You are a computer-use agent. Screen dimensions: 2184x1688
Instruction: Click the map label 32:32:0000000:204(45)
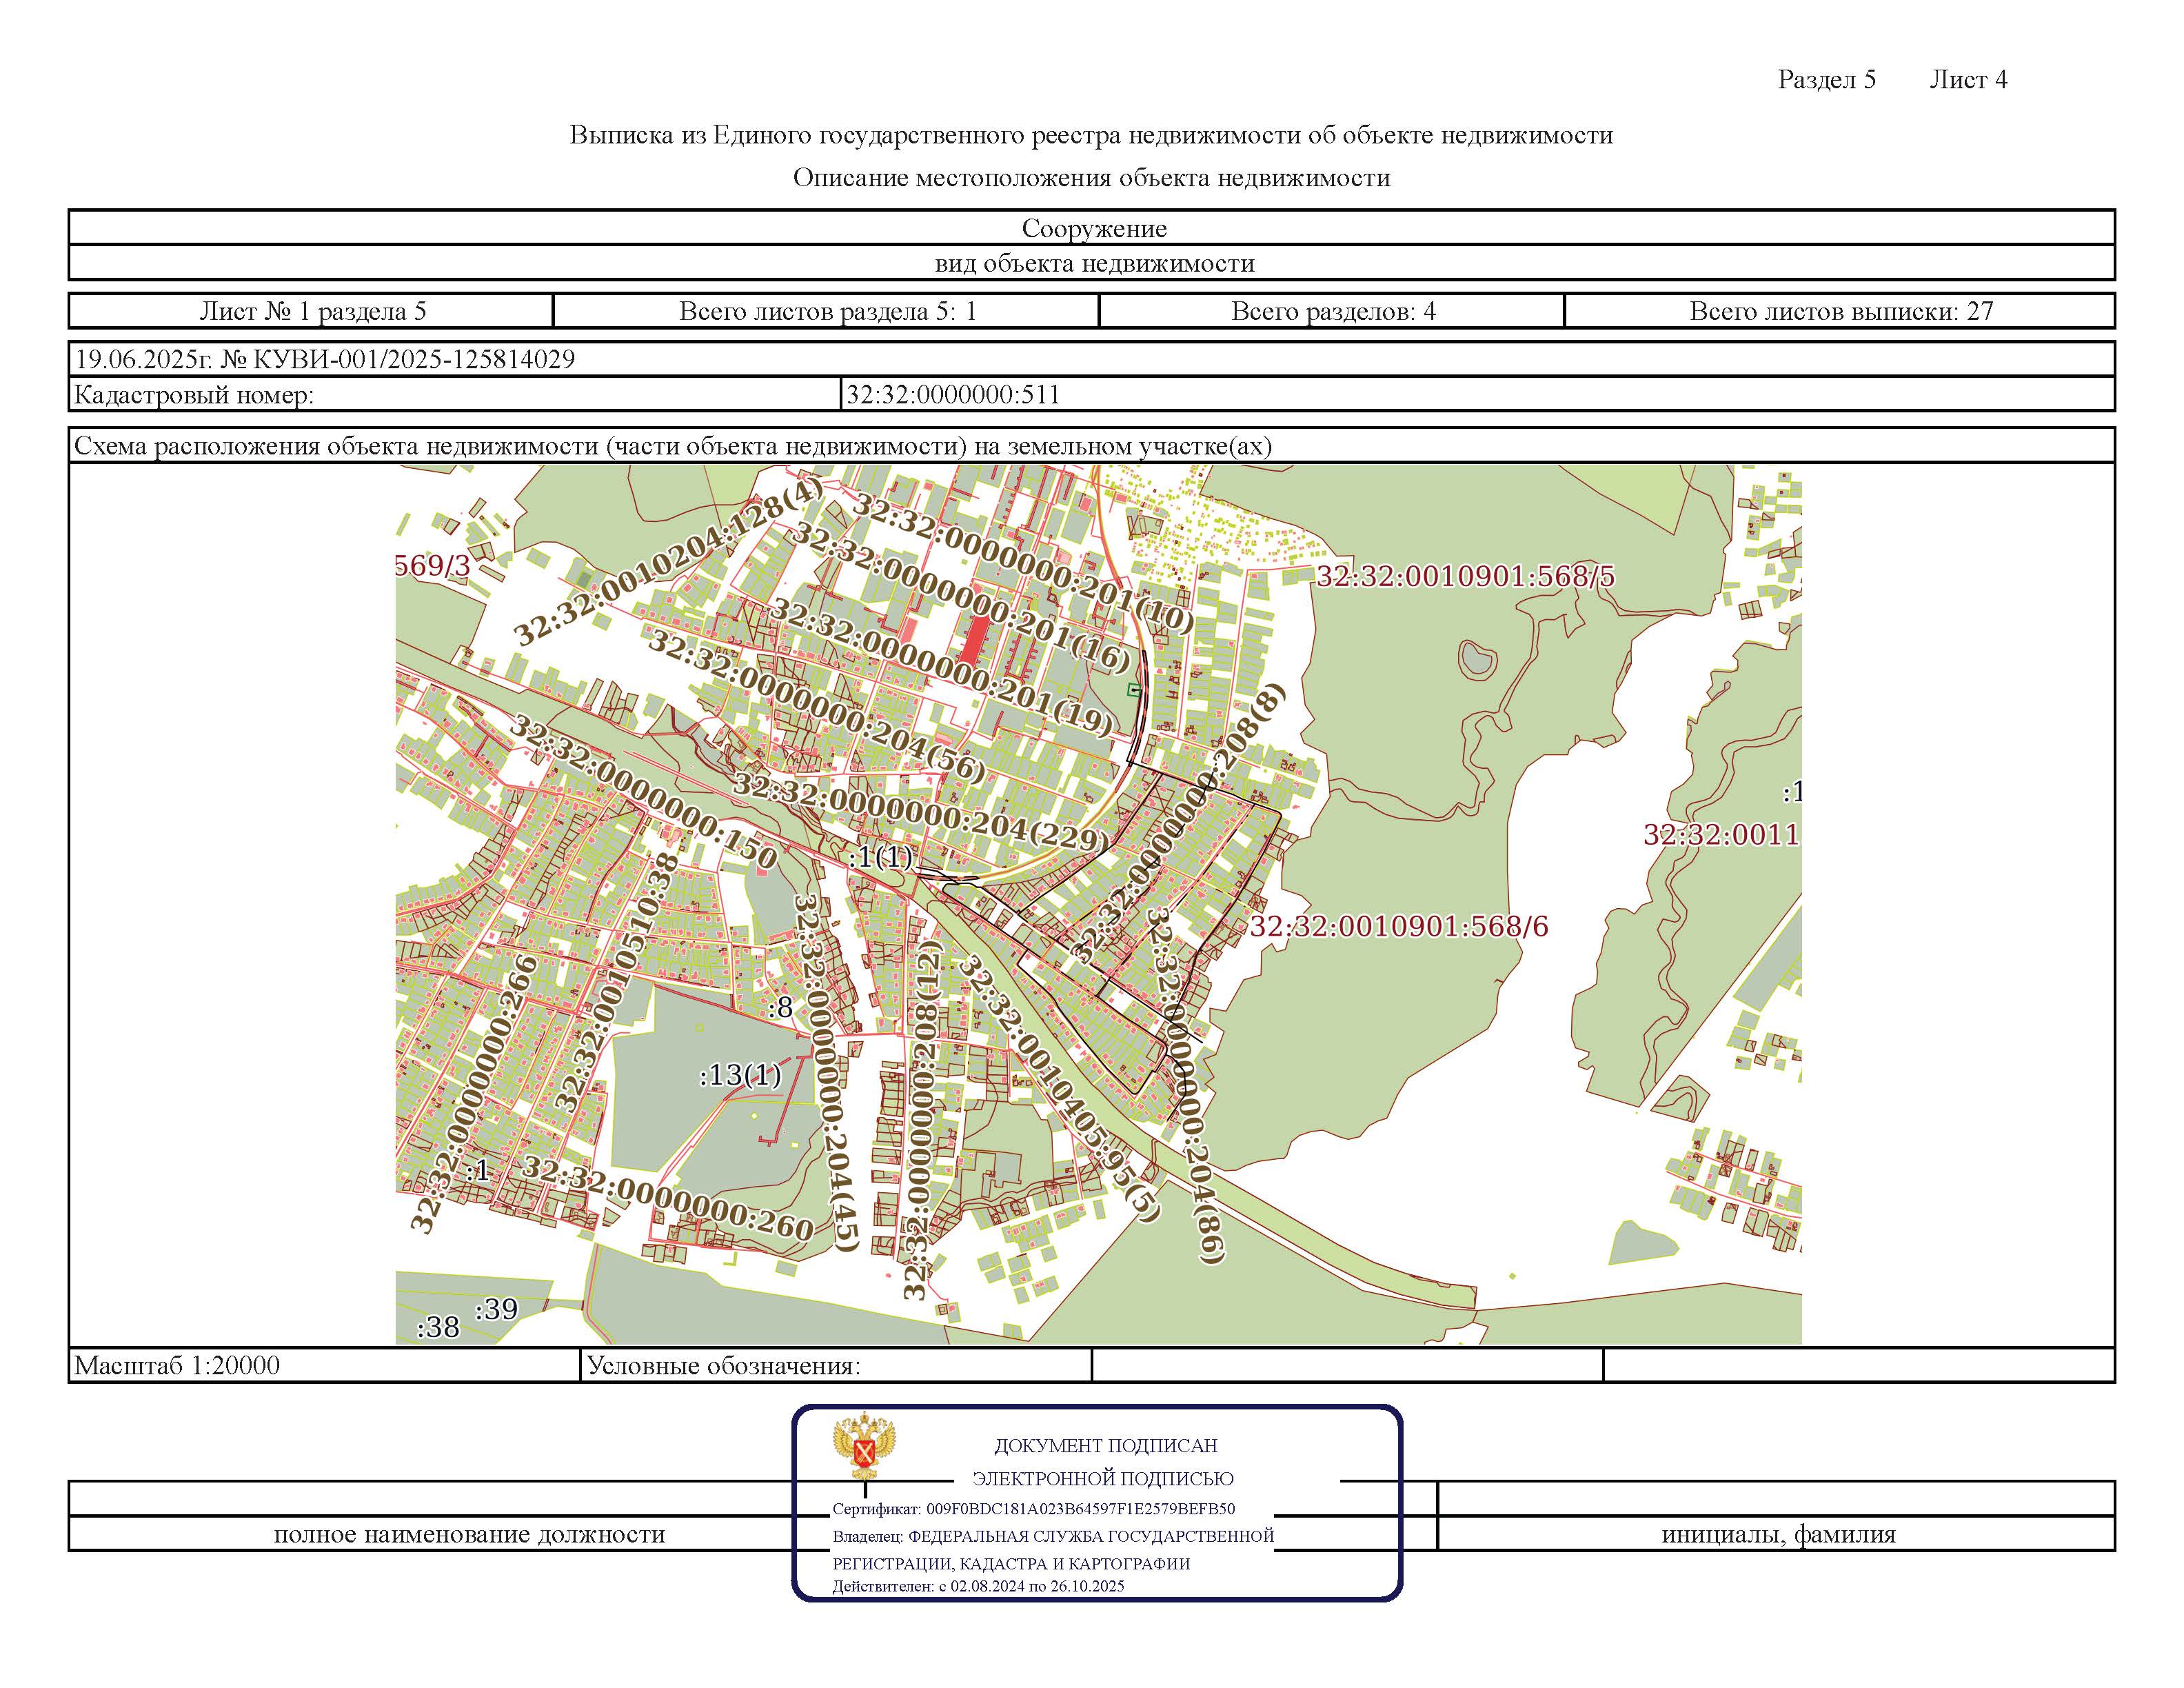coord(826,1073)
